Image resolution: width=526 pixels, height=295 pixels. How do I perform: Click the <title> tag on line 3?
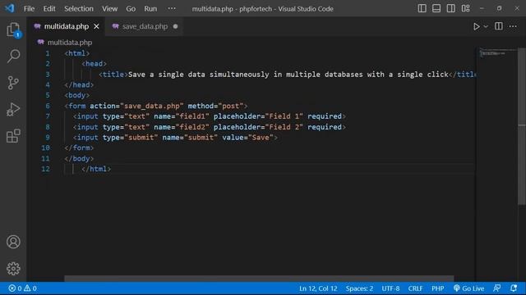coord(113,75)
